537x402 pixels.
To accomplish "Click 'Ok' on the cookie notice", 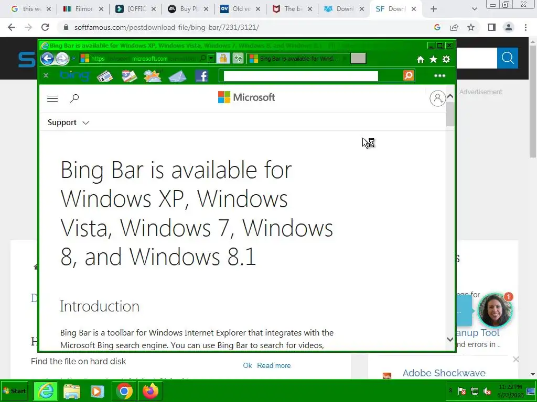I will [x=248, y=365].
